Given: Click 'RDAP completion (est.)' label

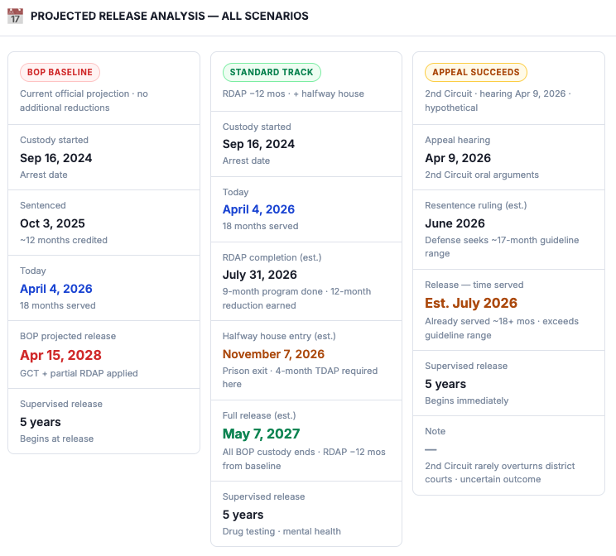Looking at the screenshot, I should 272,257.
